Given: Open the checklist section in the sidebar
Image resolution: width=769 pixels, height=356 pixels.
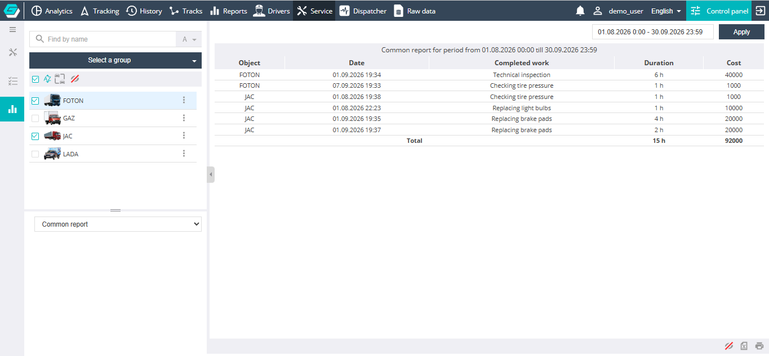Looking at the screenshot, I should coord(12,81).
